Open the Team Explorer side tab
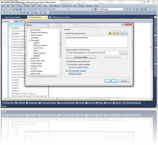Image resolution: width=158 pixels, height=145 pixels. 155,70
